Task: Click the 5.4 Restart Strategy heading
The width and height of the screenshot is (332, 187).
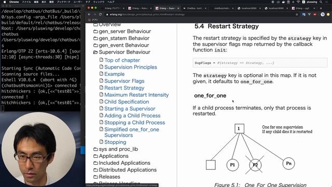Action: [227, 26]
